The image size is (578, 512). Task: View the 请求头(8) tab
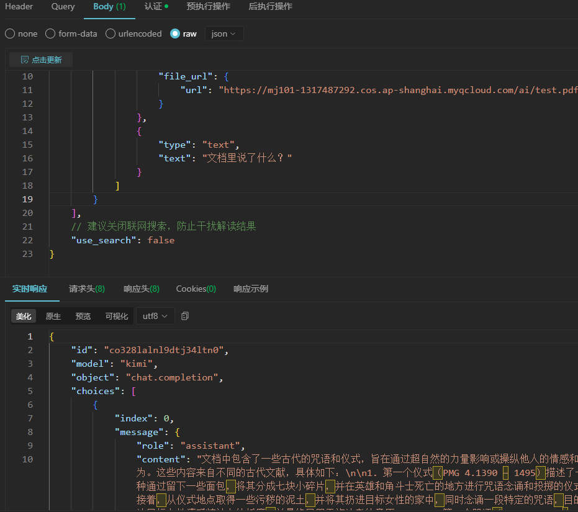87,289
